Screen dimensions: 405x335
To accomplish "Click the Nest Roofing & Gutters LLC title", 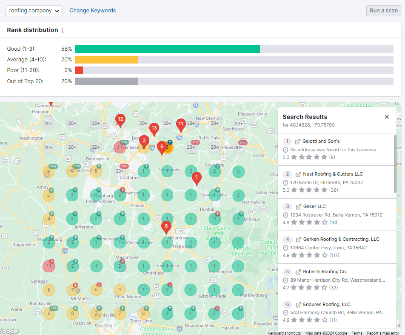I will pyautogui.click(x=333, y=174).
